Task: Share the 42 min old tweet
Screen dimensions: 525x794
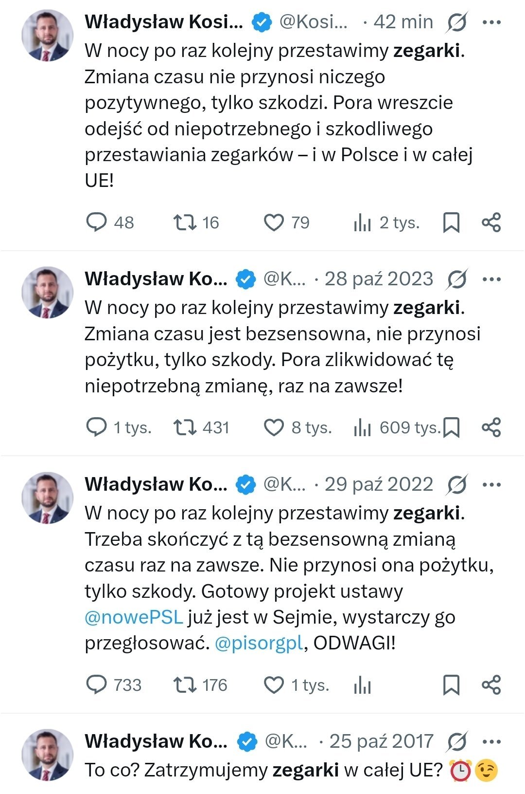Action: pos(491,222)
